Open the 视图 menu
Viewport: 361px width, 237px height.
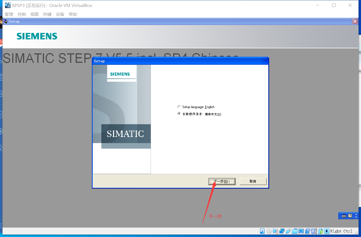pyautogui.click(x=35, y=14)
